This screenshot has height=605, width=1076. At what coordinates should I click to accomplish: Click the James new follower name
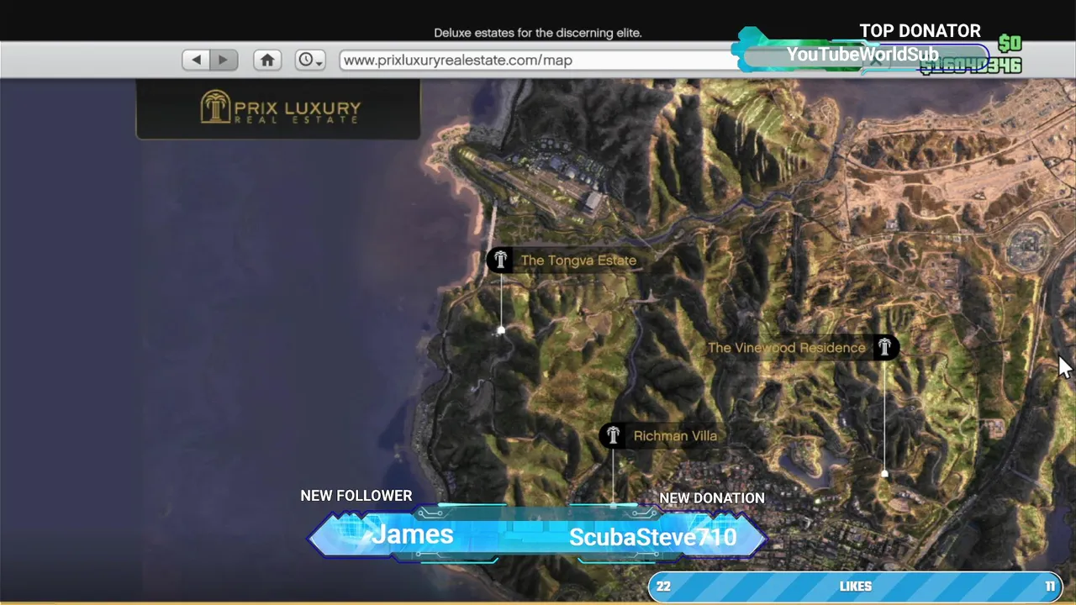pos(412,534)
